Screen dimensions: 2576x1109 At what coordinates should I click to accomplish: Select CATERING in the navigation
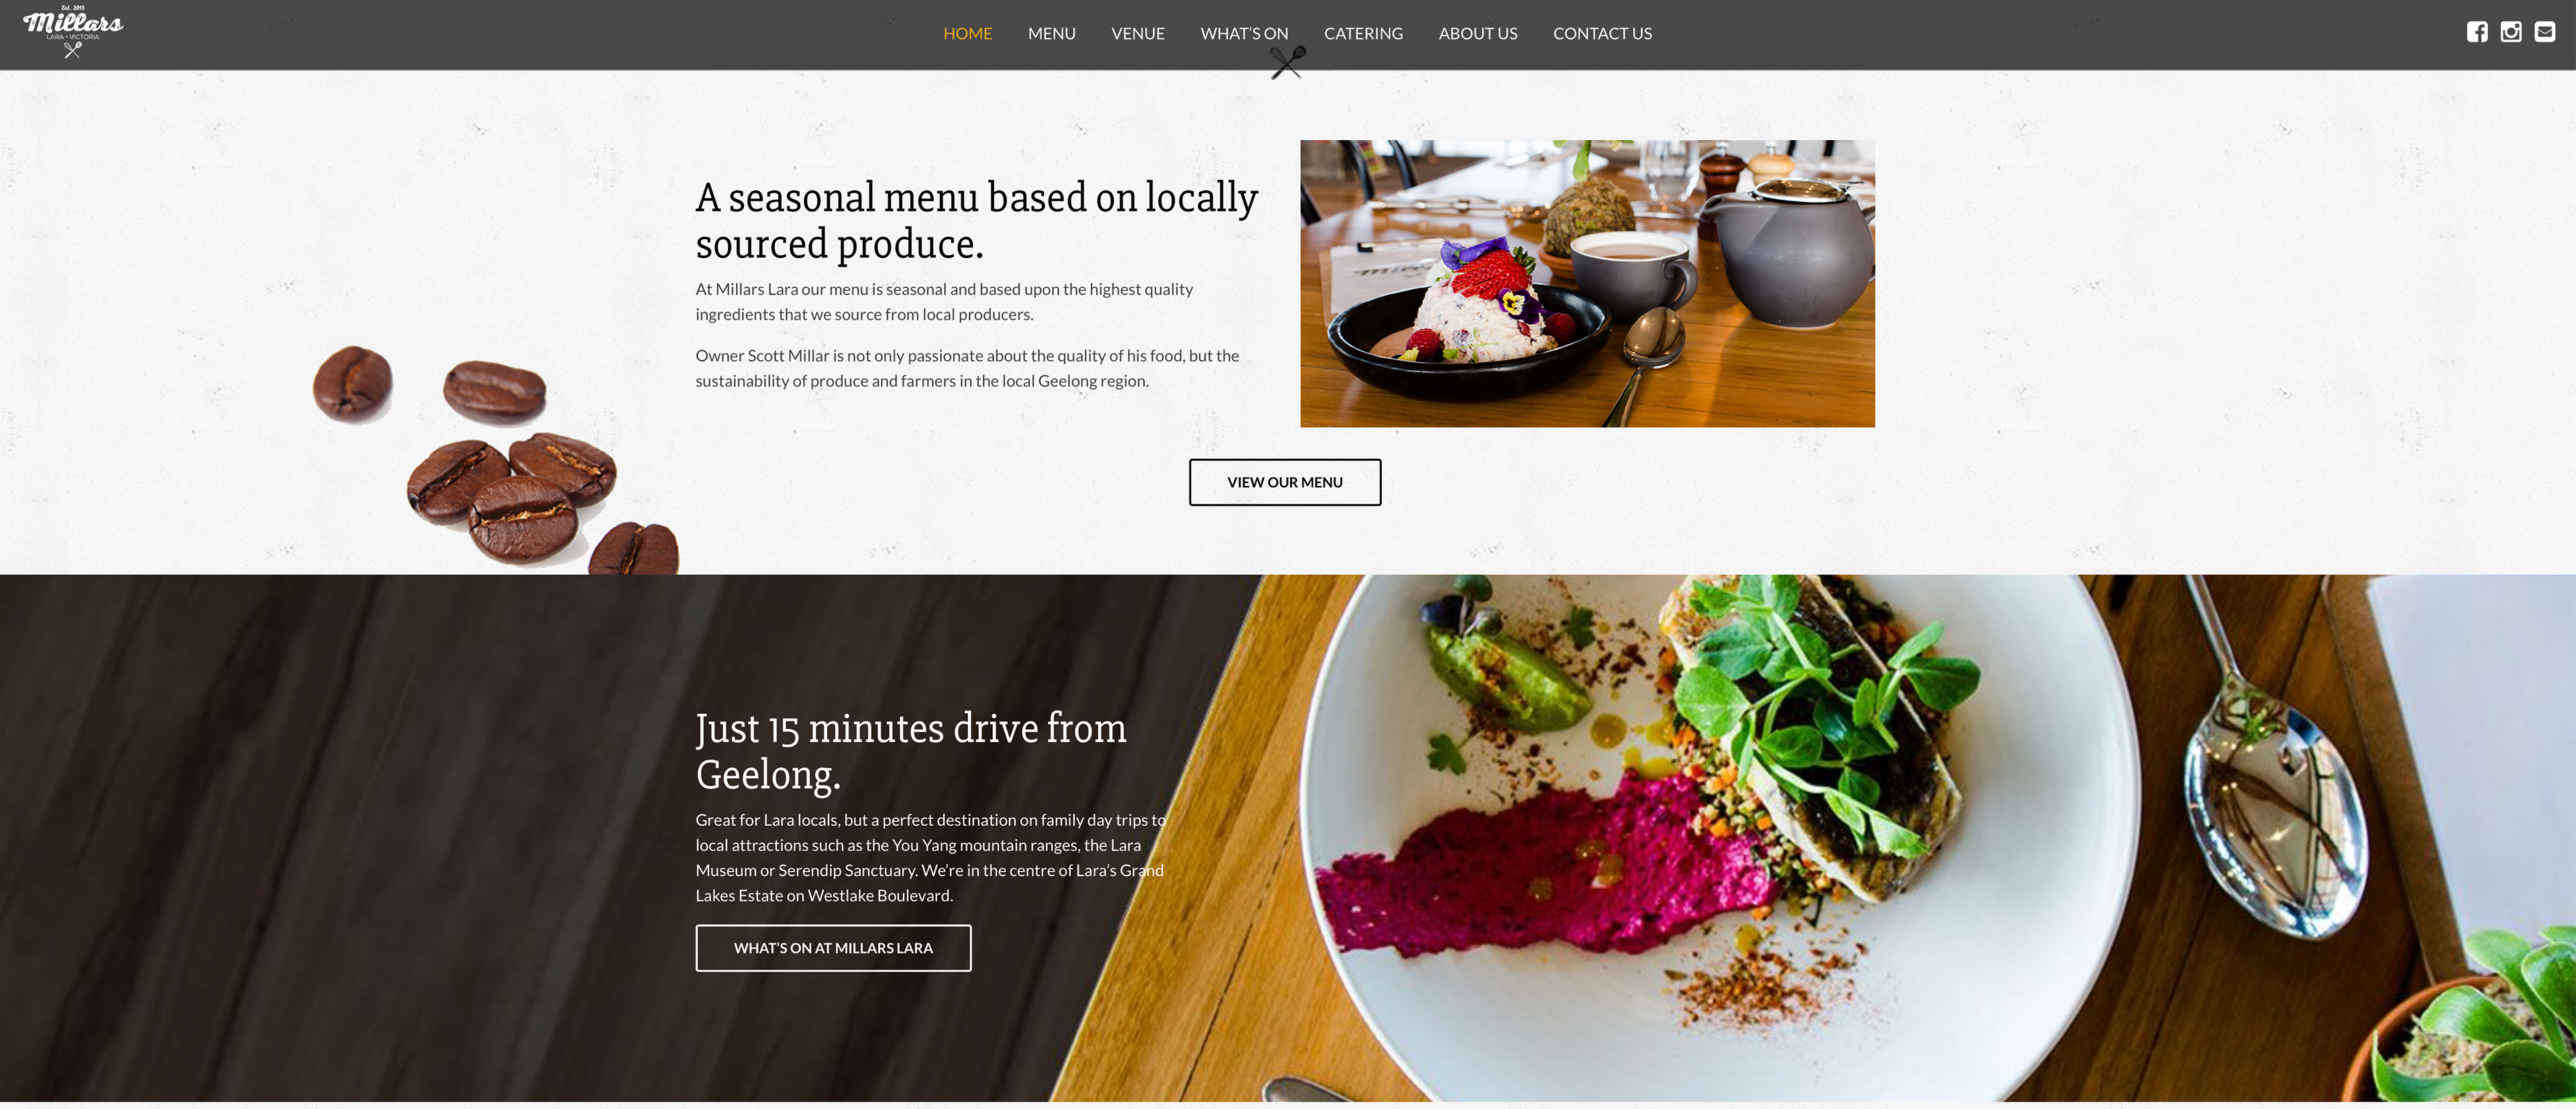pyautogui.click(x=1363, y=34)
